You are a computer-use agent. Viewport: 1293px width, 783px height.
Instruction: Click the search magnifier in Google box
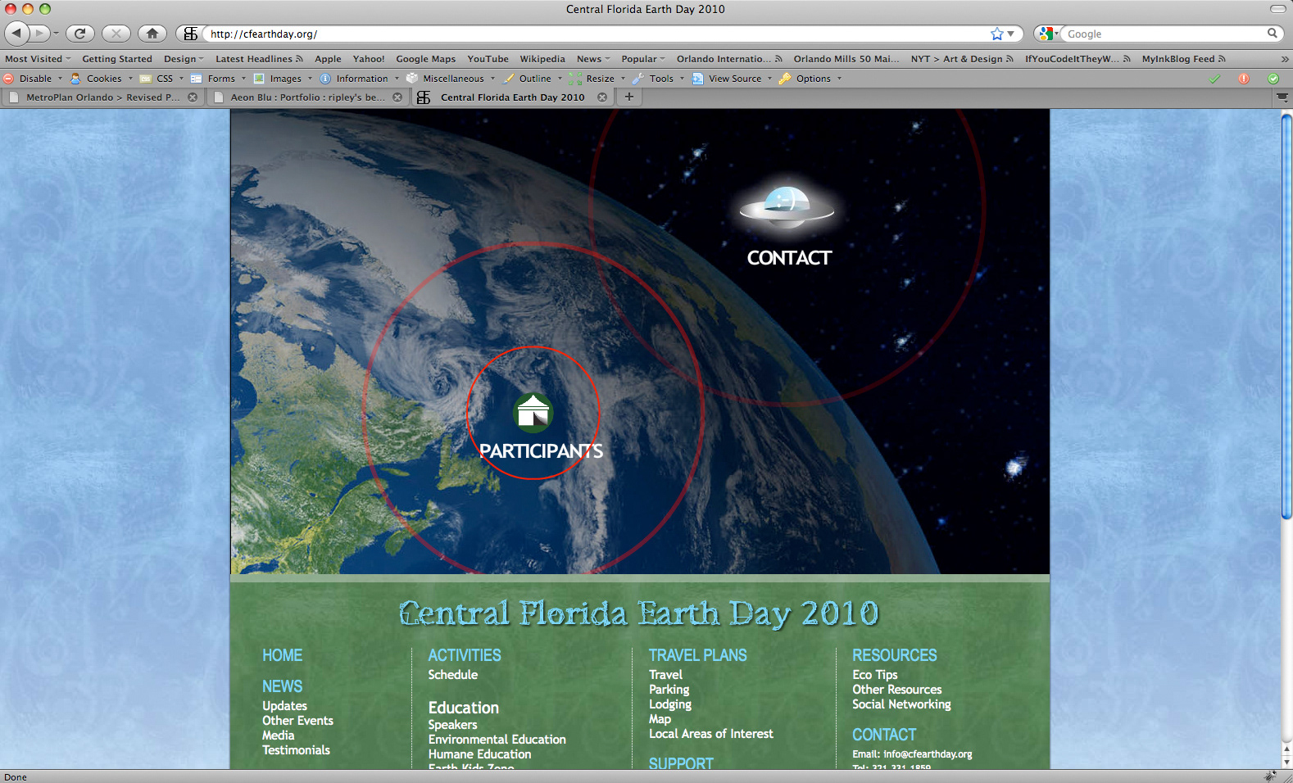coord(1273,34)
